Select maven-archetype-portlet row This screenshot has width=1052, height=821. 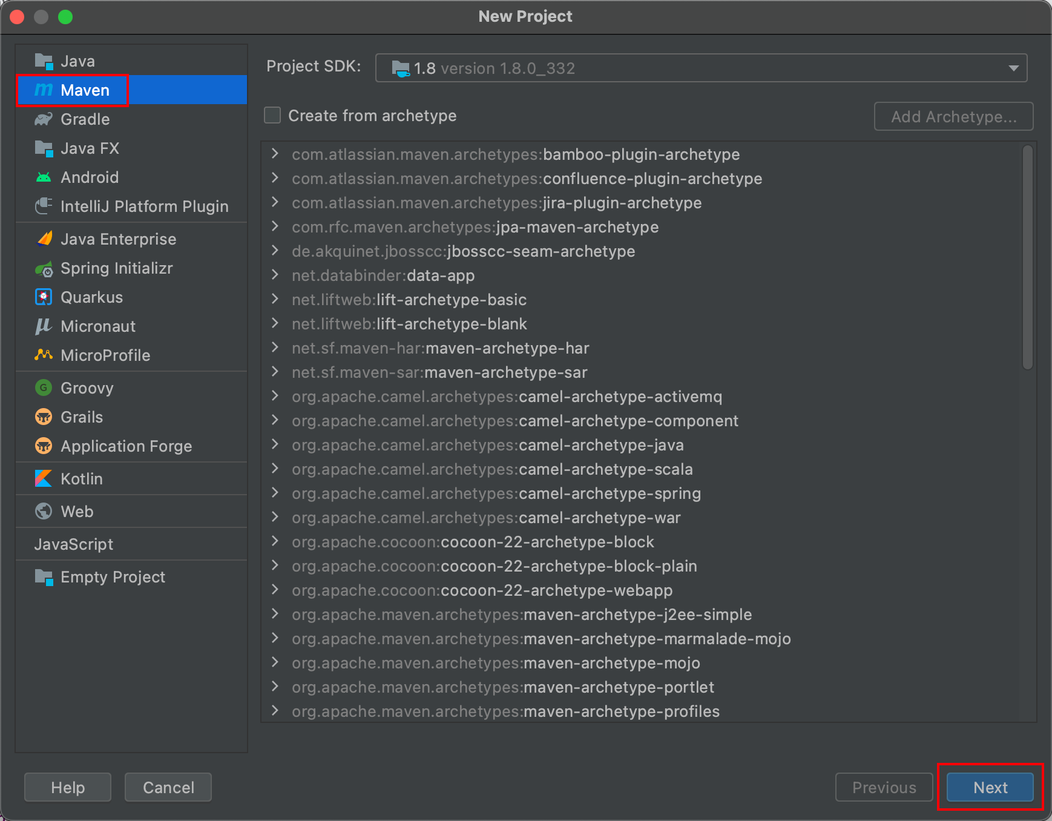pyautogui.click(x=640, y=687)
